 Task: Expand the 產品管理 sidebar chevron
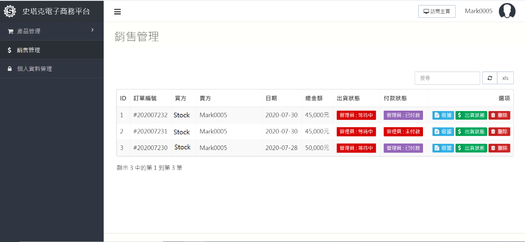(92, 30)
